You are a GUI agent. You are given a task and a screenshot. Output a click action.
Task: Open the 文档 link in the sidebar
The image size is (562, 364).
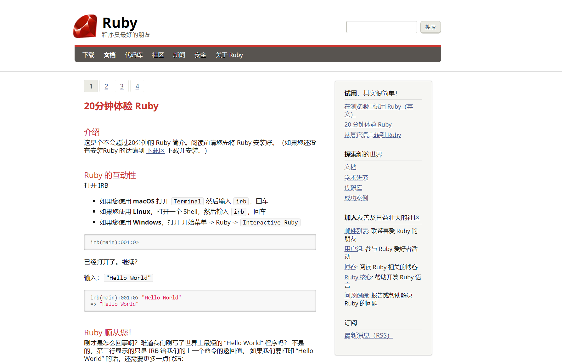click(x=350, y=167)
